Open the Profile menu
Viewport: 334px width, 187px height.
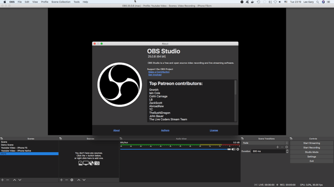44,2
